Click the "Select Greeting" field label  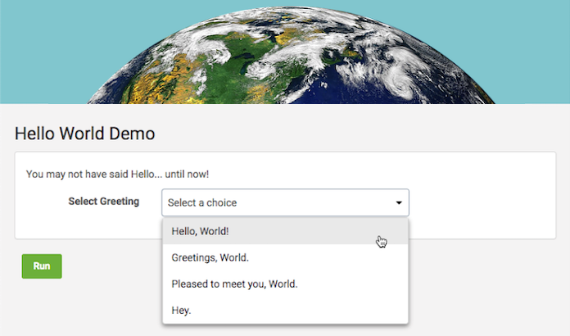click(103, 202)
